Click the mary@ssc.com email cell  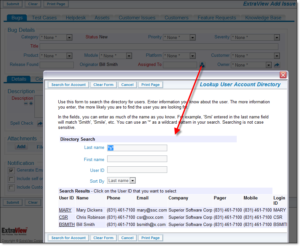click(x=152, y=210)
